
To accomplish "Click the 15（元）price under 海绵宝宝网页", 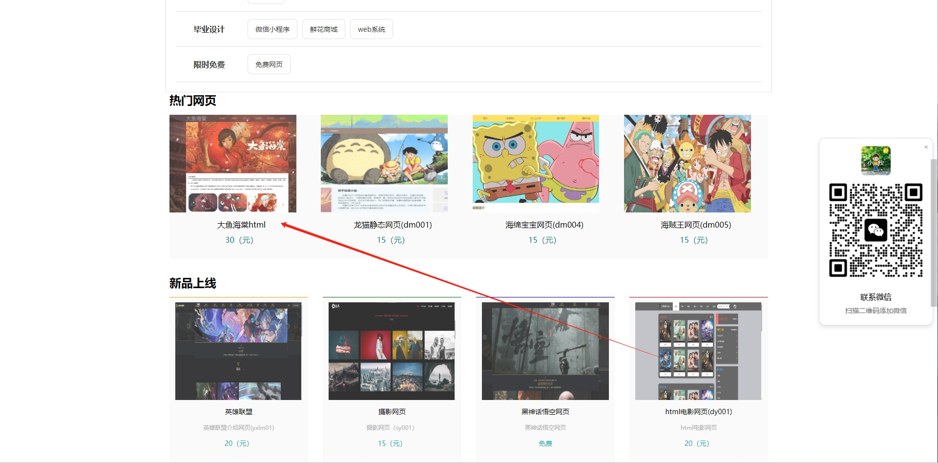I will point(542,240).
